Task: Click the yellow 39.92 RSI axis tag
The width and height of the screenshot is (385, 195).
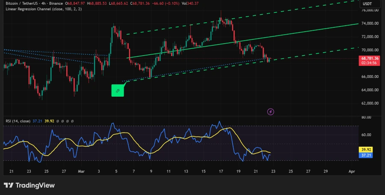Action: pyautogui.click(x=366, y=150)
